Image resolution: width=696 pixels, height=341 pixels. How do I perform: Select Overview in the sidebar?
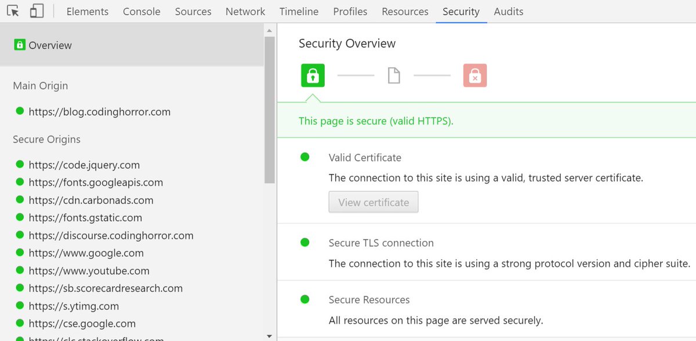click(x=50, y=45)
